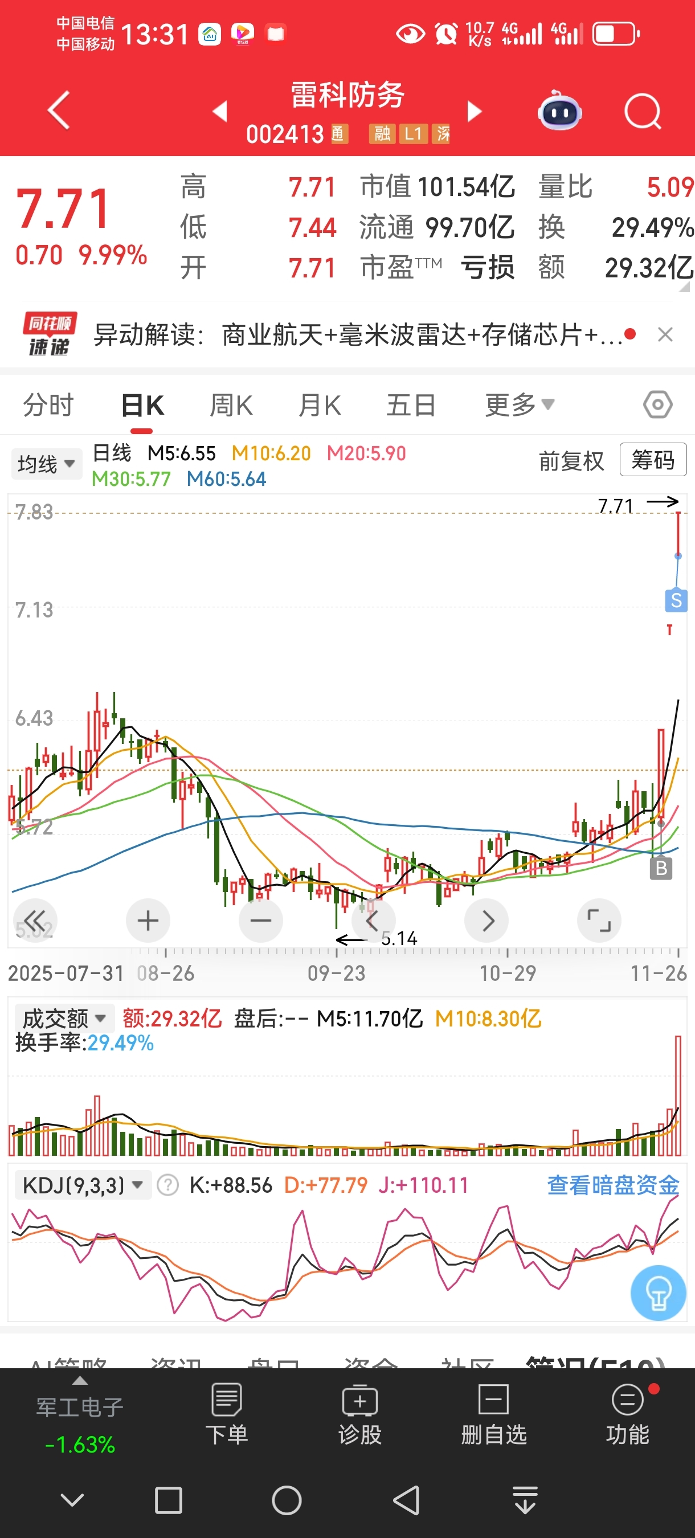The height and width of the screenshot is (1538, 695).
Task: Tap Android home circle button
Action: click(287, 1500)
